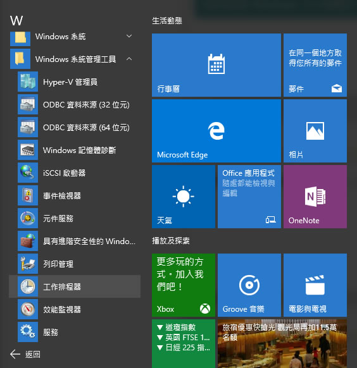Open the Xbox tile
Image resolution: width=357 pixels, height=368 pixels.
[x=184, y=285]
